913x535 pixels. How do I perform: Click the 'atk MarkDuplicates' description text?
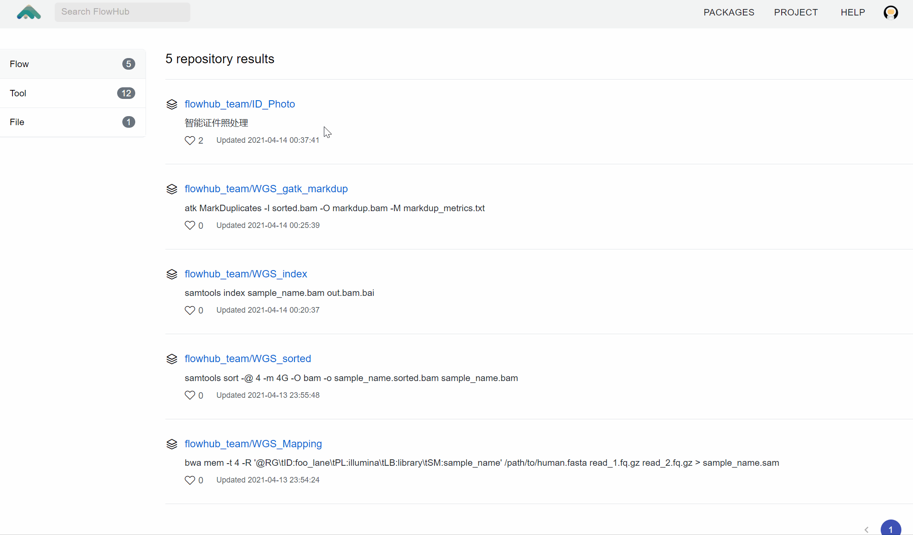coord(335,208)
